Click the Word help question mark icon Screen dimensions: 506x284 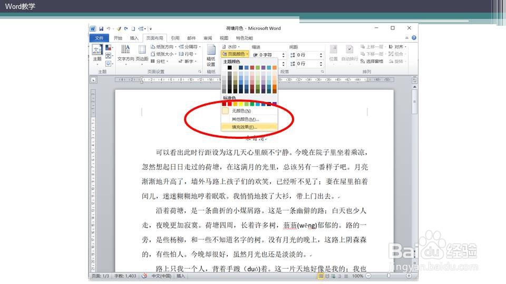(414, 38)
